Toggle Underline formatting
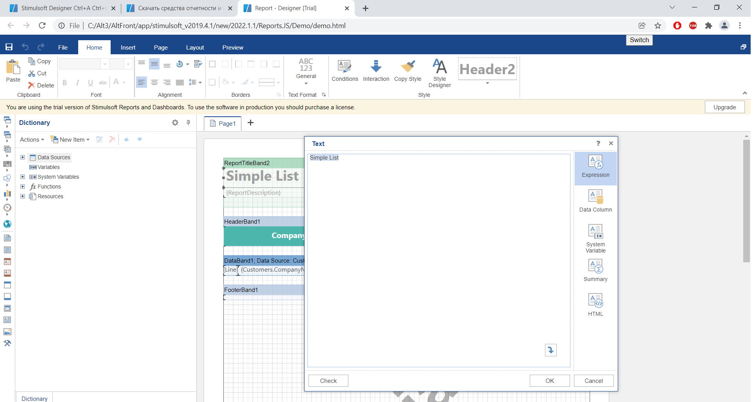This screenshot has height=402, width=753. click(x=90, y=82)
